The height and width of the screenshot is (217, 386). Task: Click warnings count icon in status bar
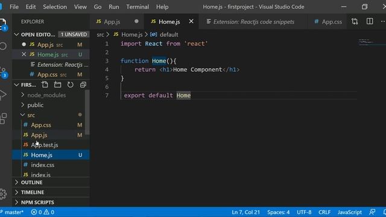46,212
